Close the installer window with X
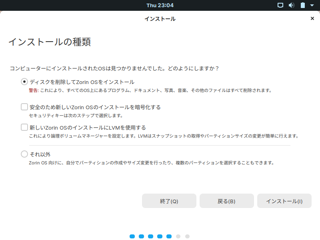Image resolution: width=320 pixels, height=240 pixels. tap(312, 18)
